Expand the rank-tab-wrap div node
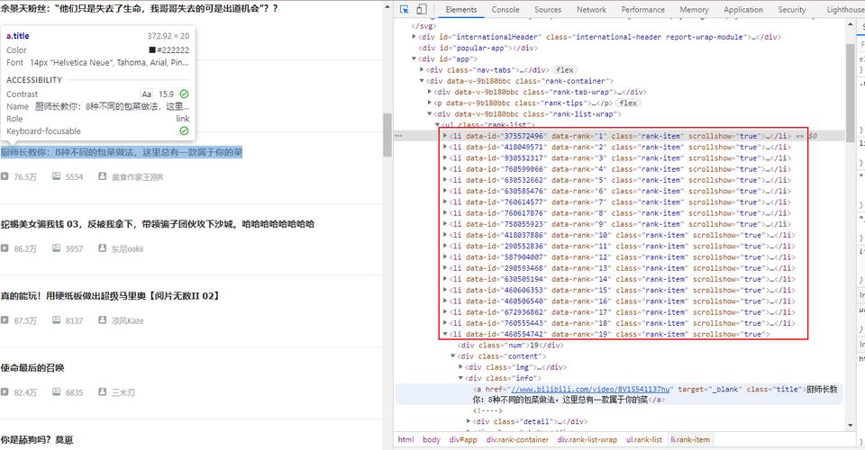Screen dimensions: 865x450 coord(430,92)
